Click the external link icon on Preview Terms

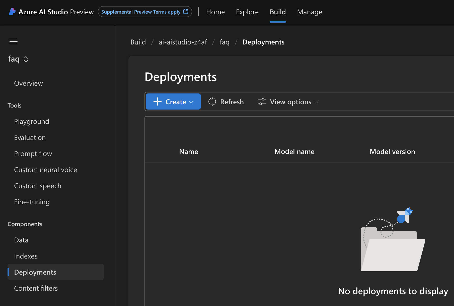pos(186,12)
